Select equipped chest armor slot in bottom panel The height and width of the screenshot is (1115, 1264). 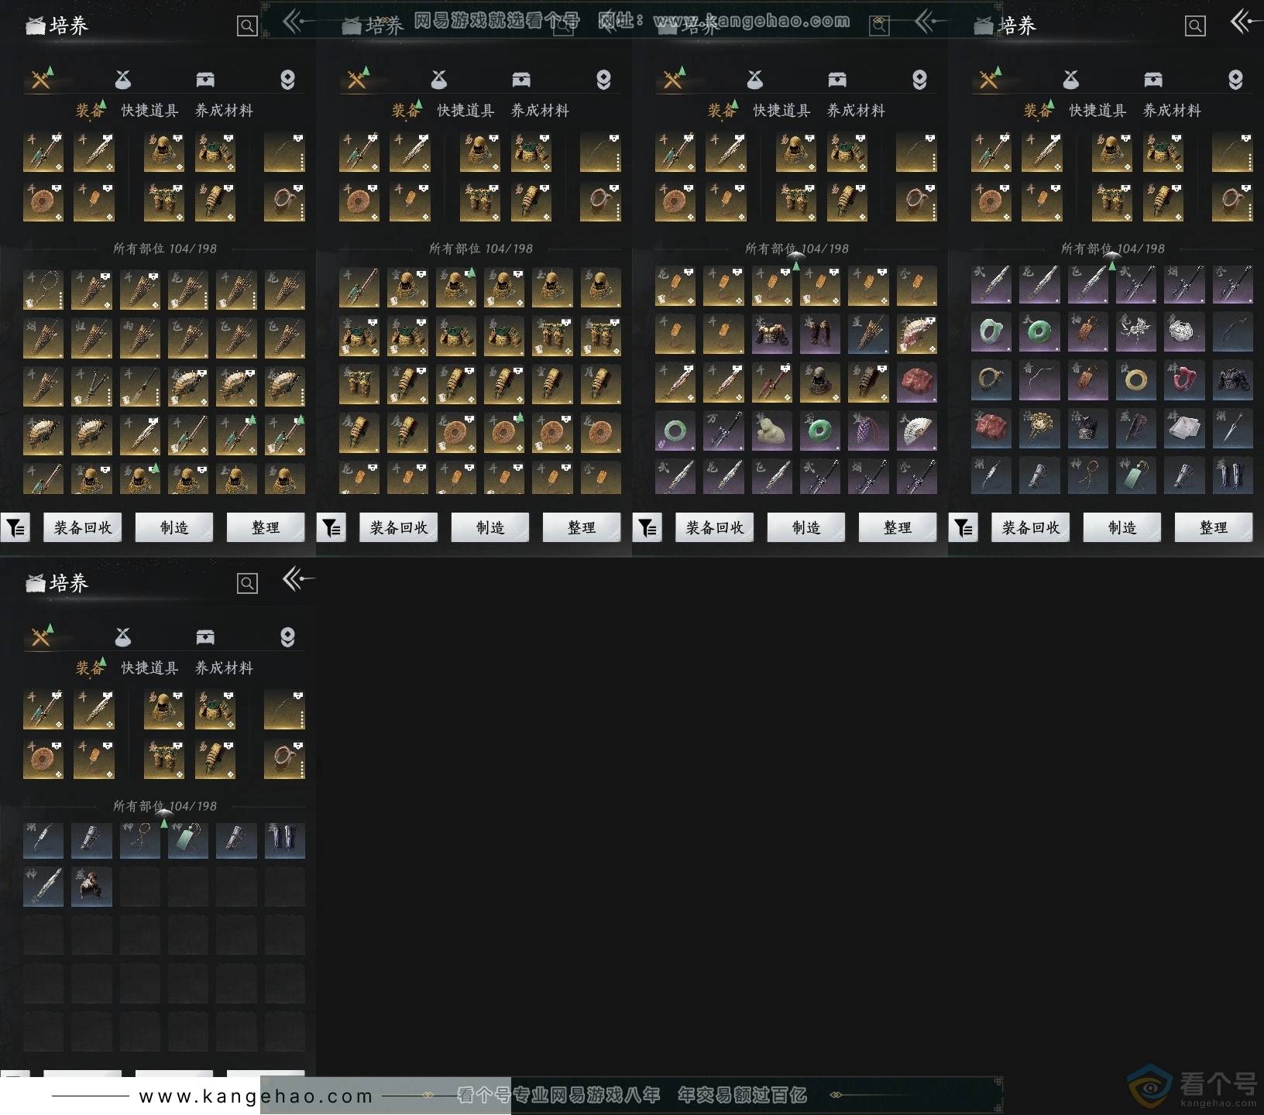[x=215, y=710]
